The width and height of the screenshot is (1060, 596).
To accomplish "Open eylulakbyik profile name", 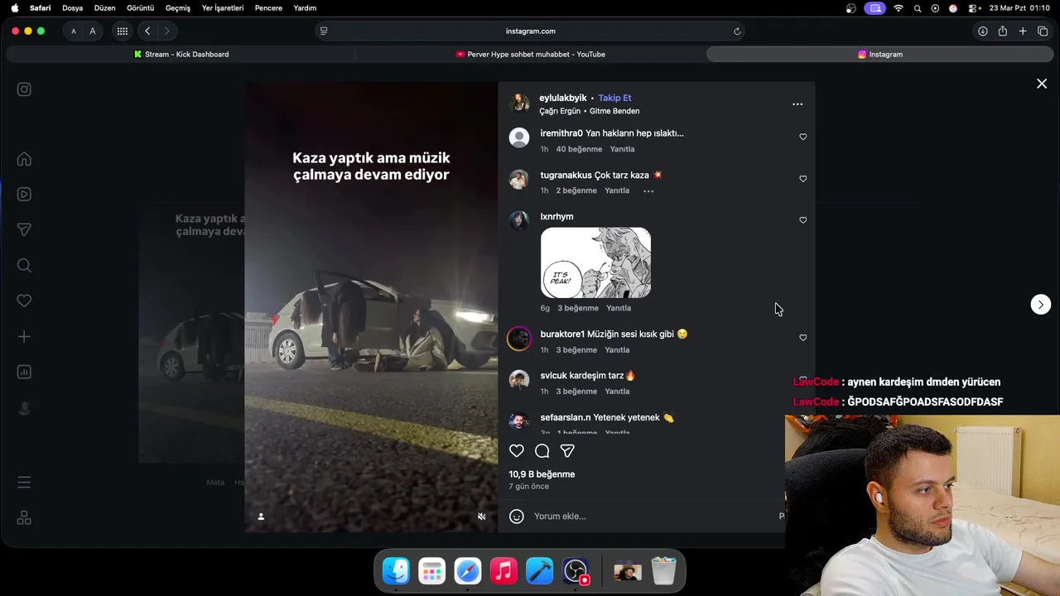I will 563,98.
